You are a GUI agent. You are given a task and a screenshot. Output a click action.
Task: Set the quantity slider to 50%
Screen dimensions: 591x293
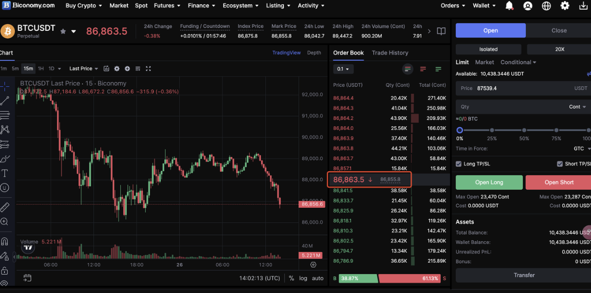click(x=524, y=130)
